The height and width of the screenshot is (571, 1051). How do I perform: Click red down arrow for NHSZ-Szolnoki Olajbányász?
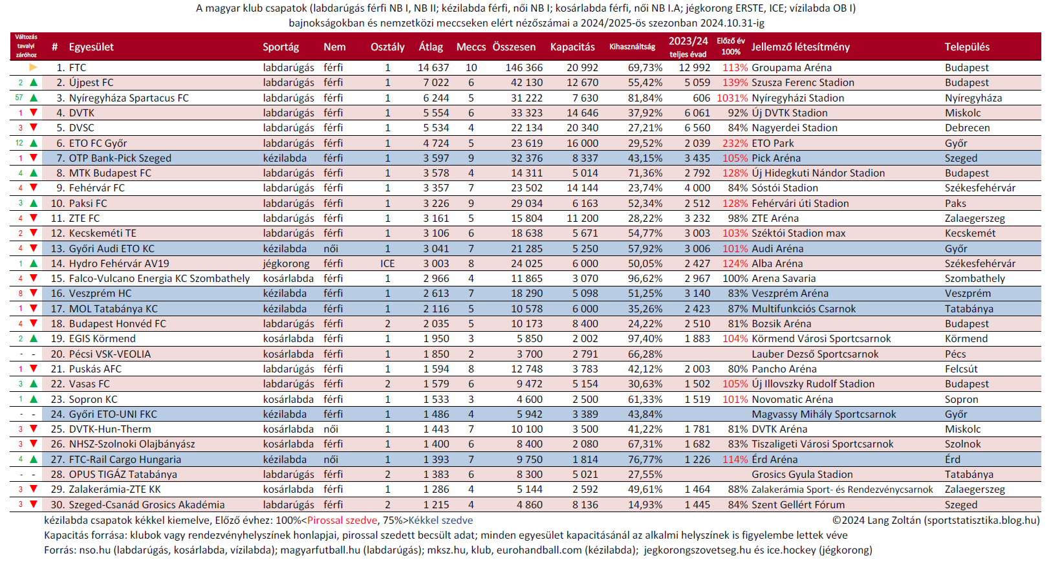click(34, 444)
